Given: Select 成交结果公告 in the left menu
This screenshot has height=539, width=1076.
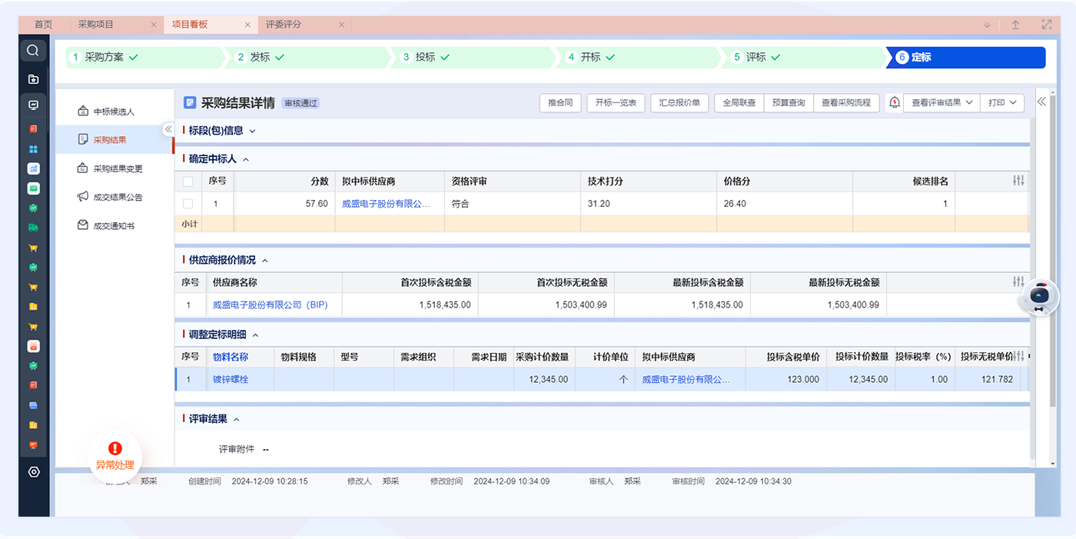Looking at the screenshot, I should click(117, 197).
